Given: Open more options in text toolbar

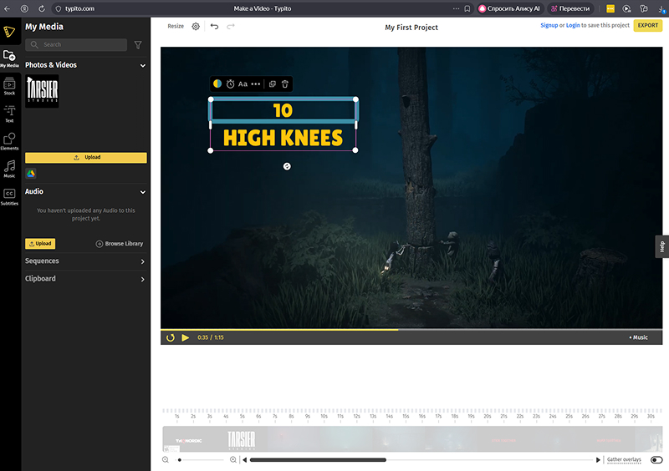Looking at the screenshot, I should click(256, 84).
